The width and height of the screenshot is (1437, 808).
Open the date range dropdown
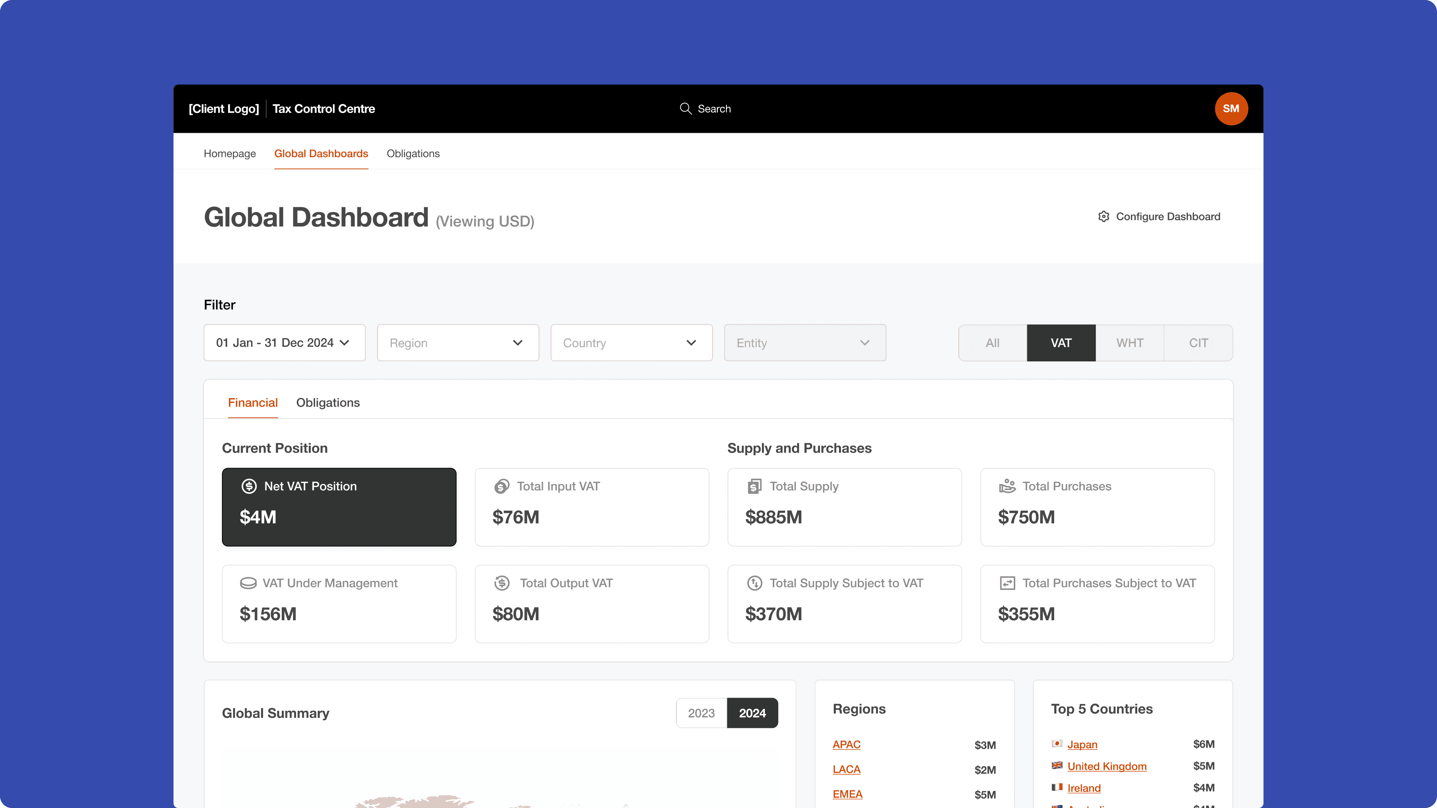(x=284, y=343)
